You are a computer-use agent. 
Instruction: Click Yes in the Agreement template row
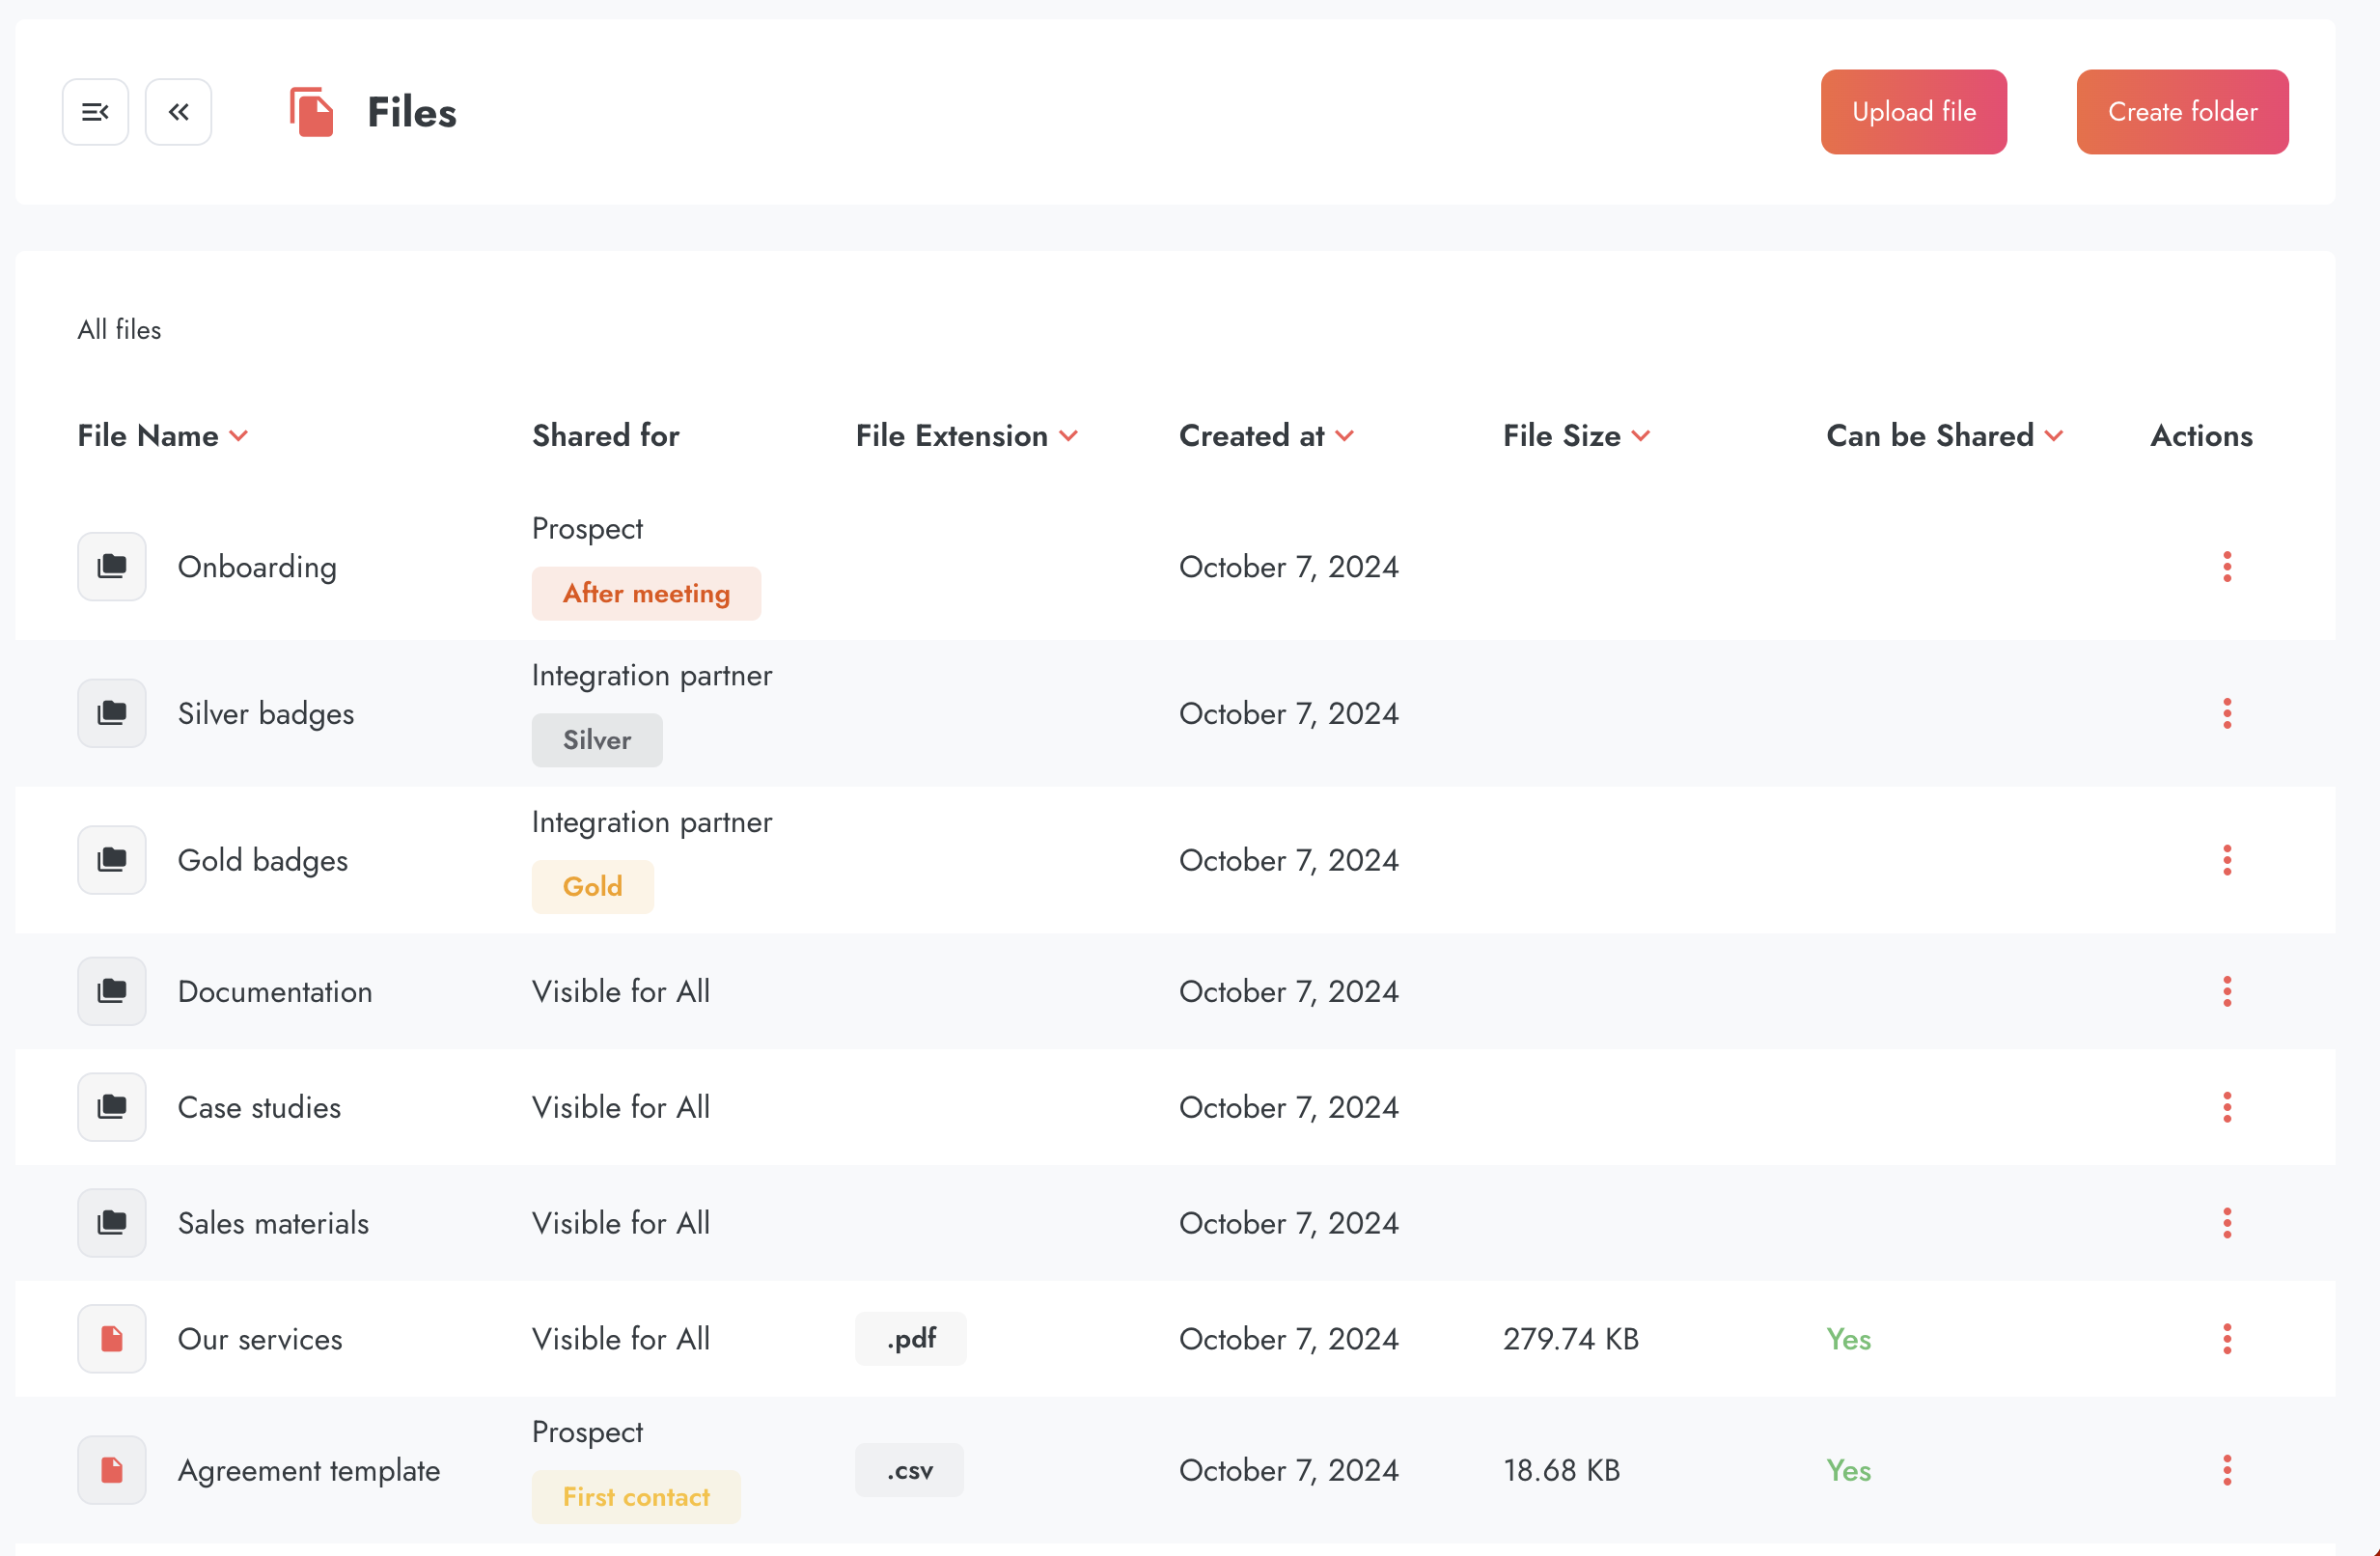coord(1848,1471)
